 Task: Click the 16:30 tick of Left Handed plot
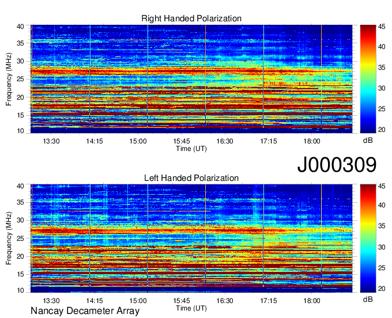225,301
